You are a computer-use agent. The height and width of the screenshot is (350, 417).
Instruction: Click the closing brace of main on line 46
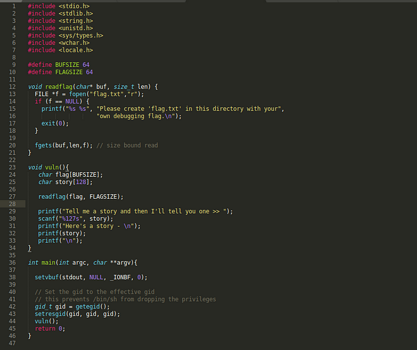pyautogui.click(x=30, y=336)
